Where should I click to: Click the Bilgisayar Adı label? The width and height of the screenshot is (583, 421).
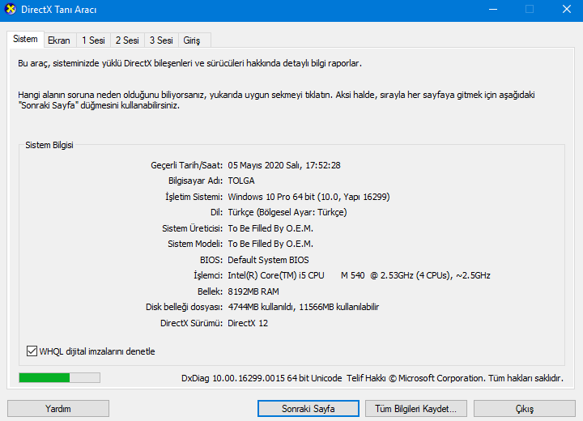click(x=196, y=181)
